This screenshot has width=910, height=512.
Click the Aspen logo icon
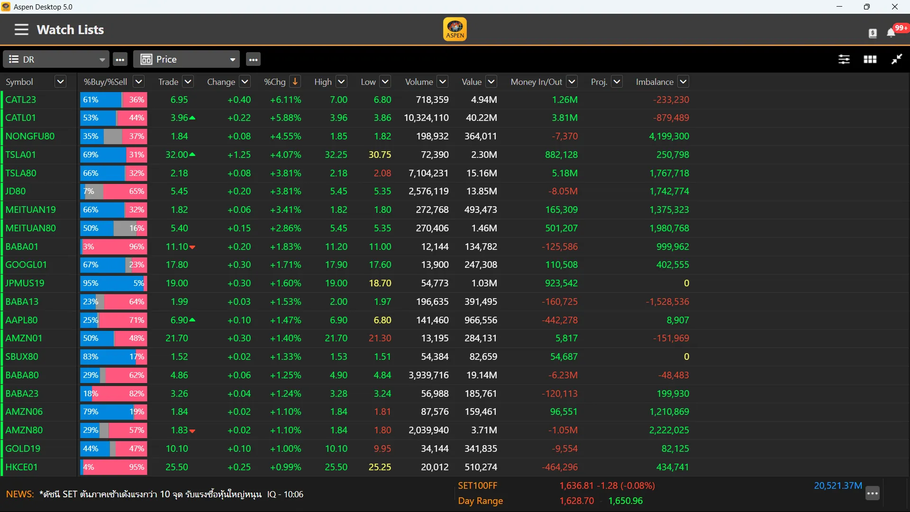click(x=455, y=29)
